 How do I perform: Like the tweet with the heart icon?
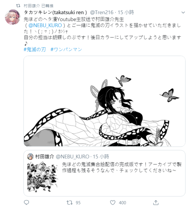coord(113,202)
